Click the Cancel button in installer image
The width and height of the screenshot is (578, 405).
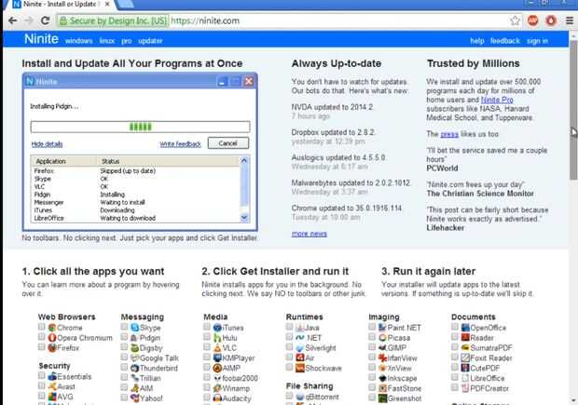(228, 143)
